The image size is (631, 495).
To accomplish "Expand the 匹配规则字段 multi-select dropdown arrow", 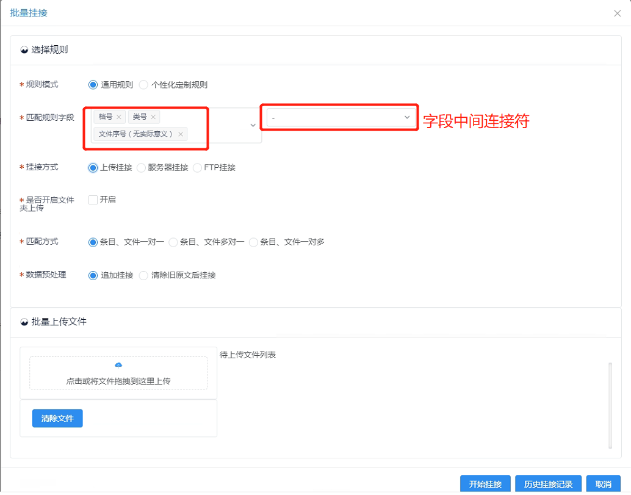I will pyautogui.click(x=253, y=125).
